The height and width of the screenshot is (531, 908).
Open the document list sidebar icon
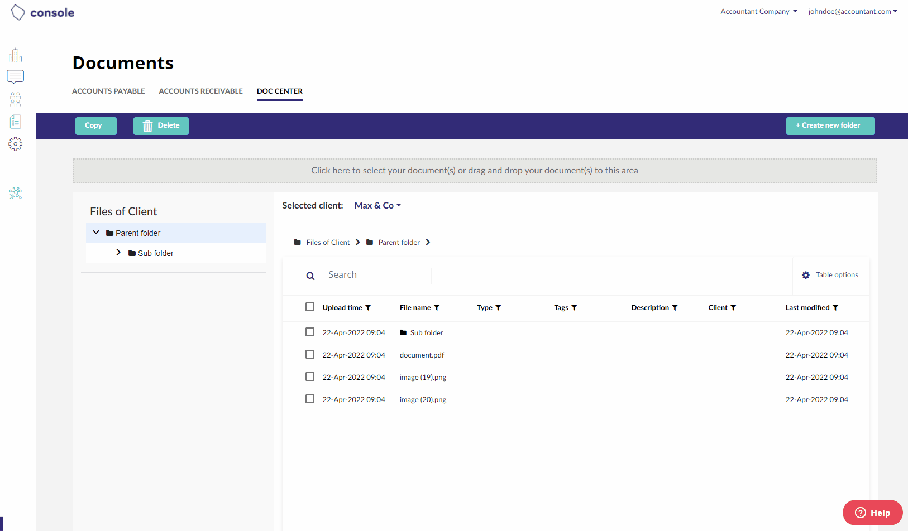[x=16, y=122]
